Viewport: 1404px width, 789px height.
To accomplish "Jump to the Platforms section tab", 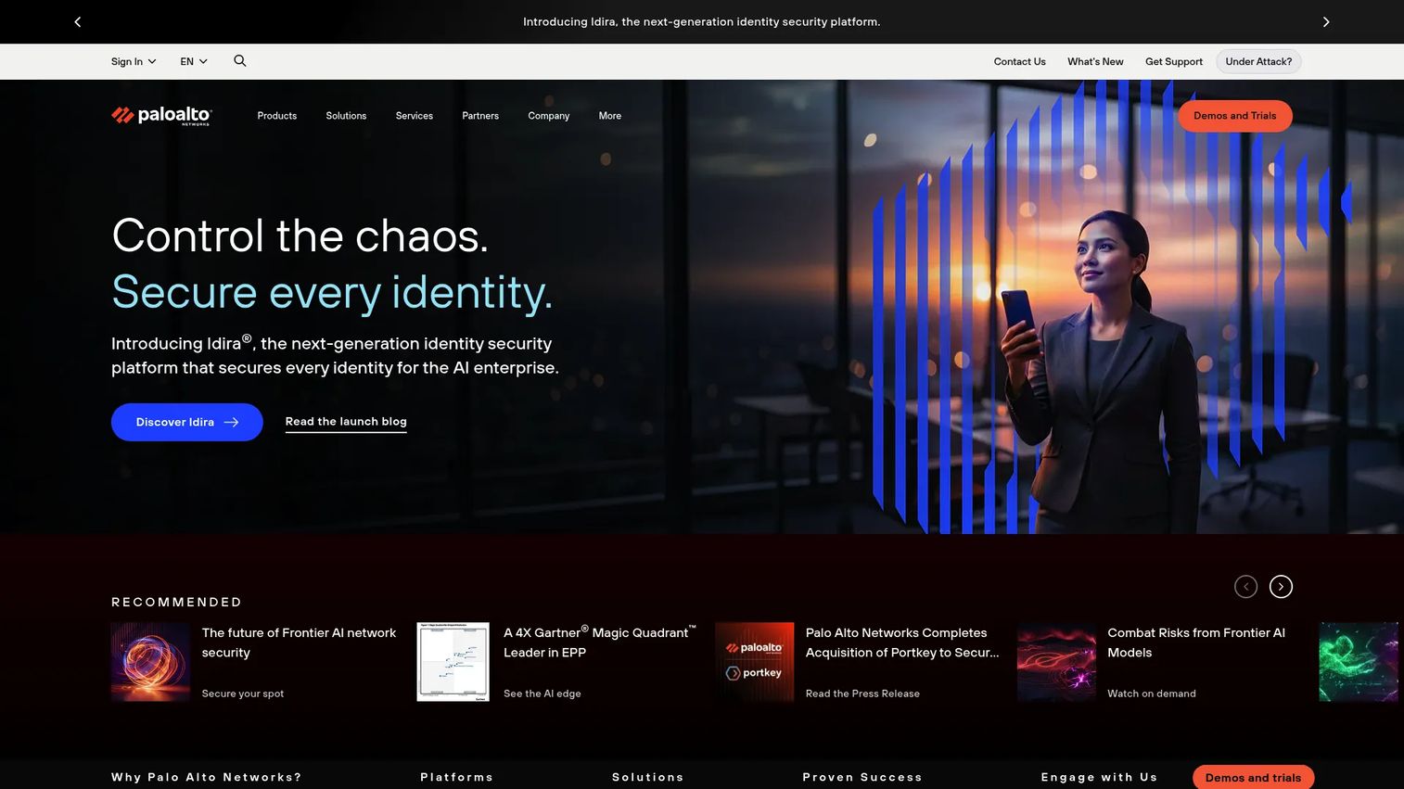I will click(x=456, y=777).
